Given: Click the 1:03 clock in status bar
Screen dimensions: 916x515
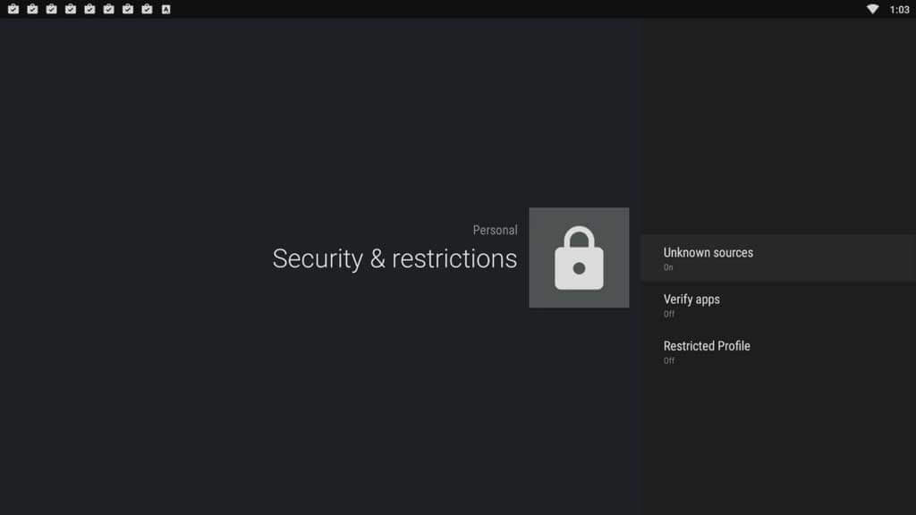Looking at the screenshot, I should pos(900,9).
